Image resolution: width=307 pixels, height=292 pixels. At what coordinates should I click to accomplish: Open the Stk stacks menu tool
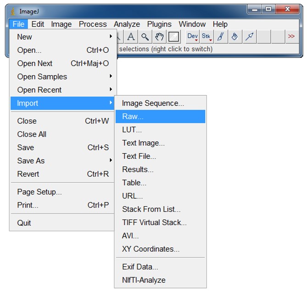207,36
